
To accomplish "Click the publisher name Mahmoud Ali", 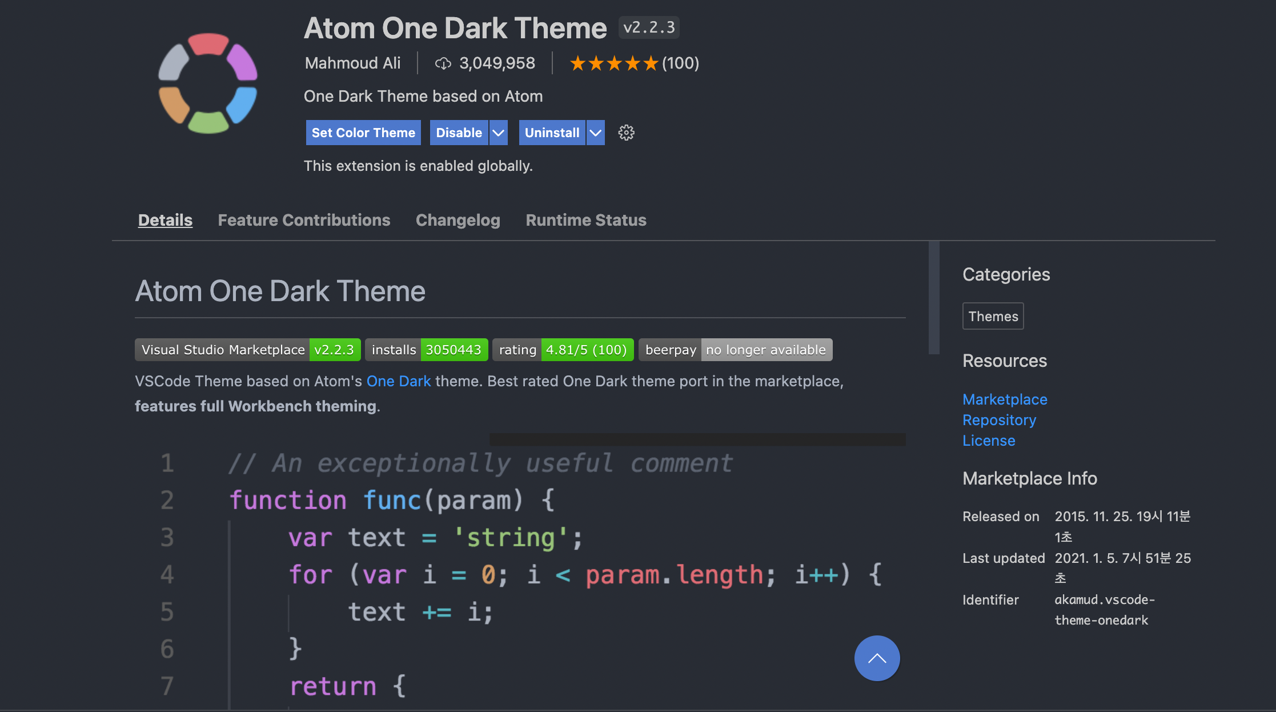I will tap(352, 63).
